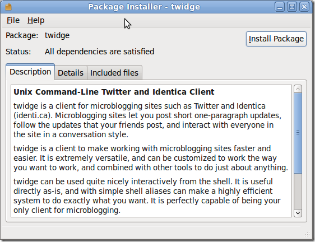This screenshot has width=315, height=242.
Task: Click the 'All dependencies are satisfied' status text
Action: pyautogui.click(x=99, y=52)
